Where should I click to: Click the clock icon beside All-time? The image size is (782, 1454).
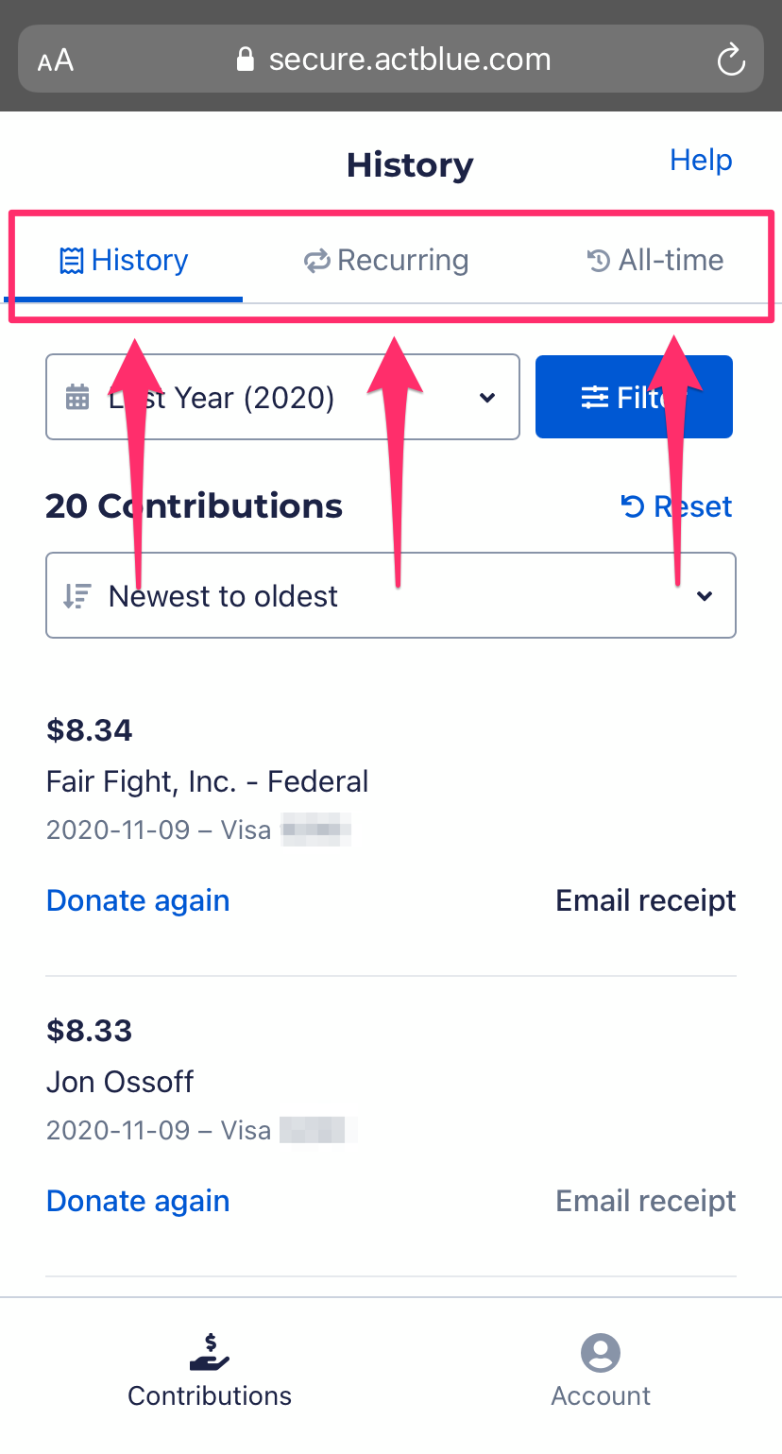click(x=599, y=260)
